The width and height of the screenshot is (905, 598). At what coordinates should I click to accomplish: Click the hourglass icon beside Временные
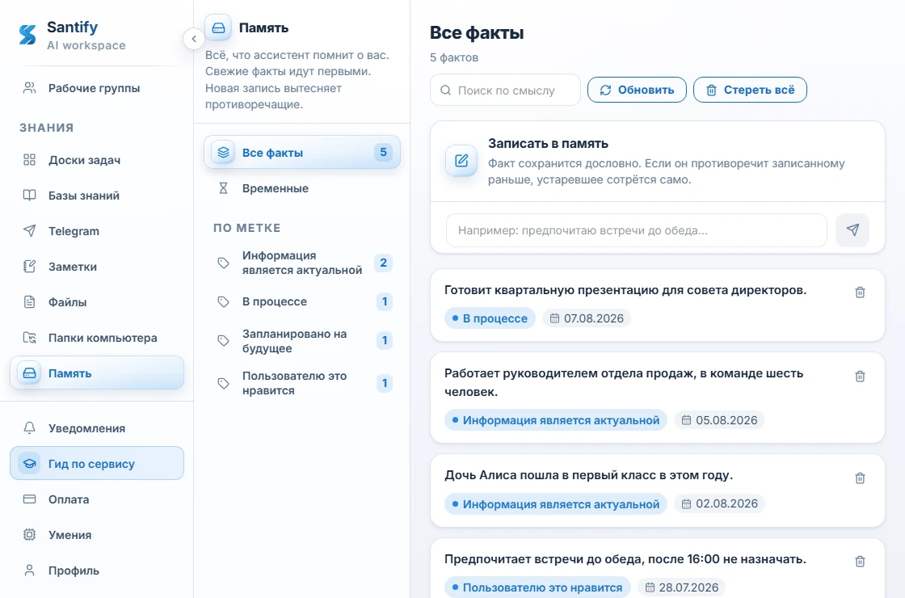coord(223,188)
